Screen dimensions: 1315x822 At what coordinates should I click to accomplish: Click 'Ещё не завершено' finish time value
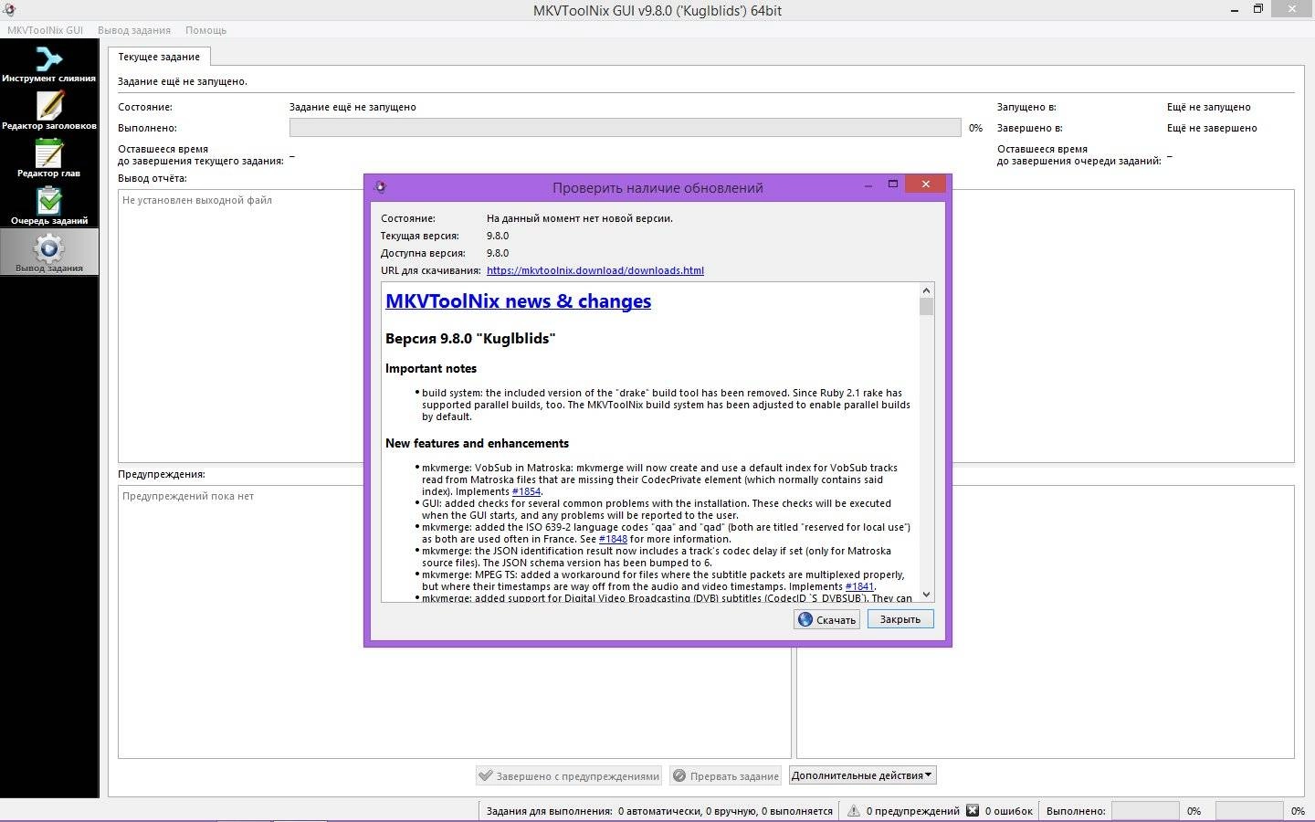pyautogui.click(x=1212, y=128)
